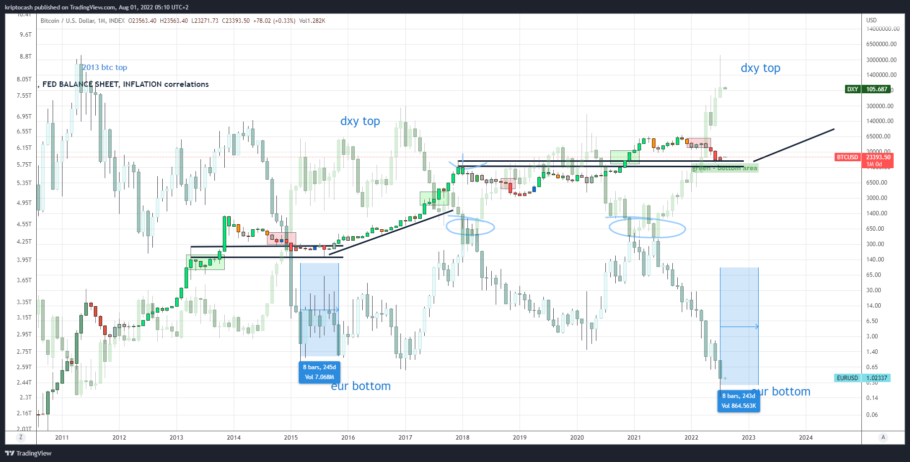The image size is (910, 462).
Task: Select the red BTCUSD symbol tag
Action: [x=847, y=157]
